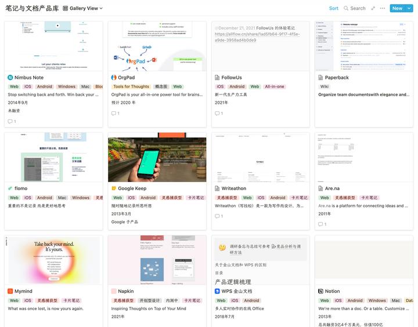Click the Web tag on Writeathon card
The image size is (418, 327).
247,198
